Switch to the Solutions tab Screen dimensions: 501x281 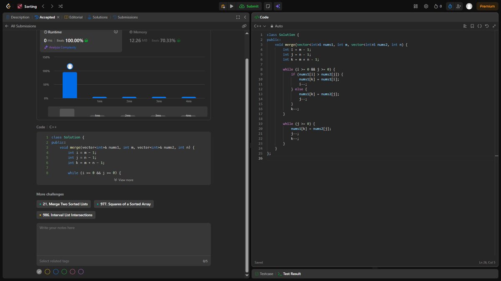point(98,17)
